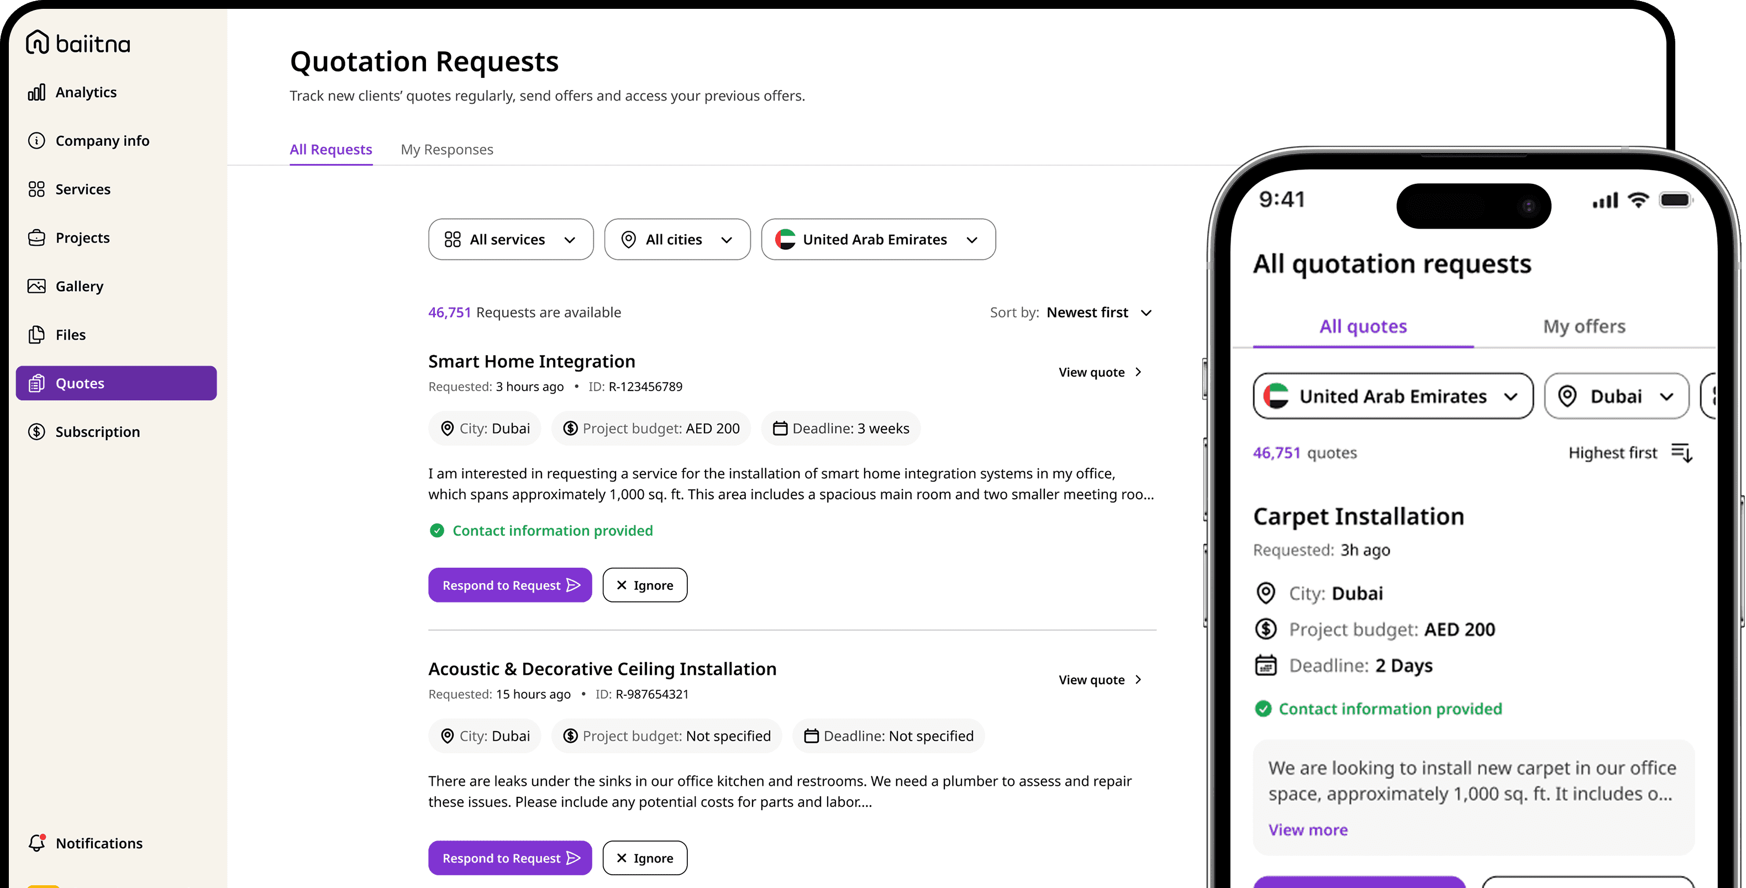
Task: Click green Contact information provided on desktop
Action: point(541,530)
